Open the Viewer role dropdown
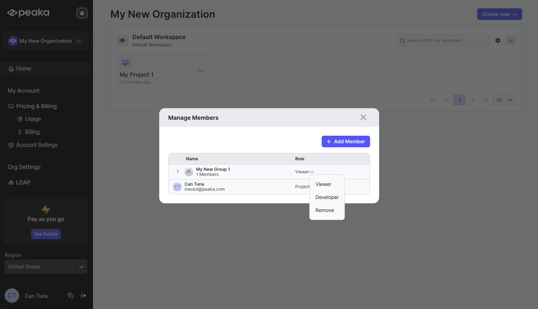The image size is (538, 309). (x=304, y=172)
